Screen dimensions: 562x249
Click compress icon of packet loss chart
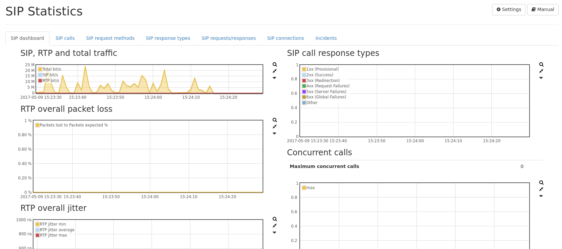point(275,127)
